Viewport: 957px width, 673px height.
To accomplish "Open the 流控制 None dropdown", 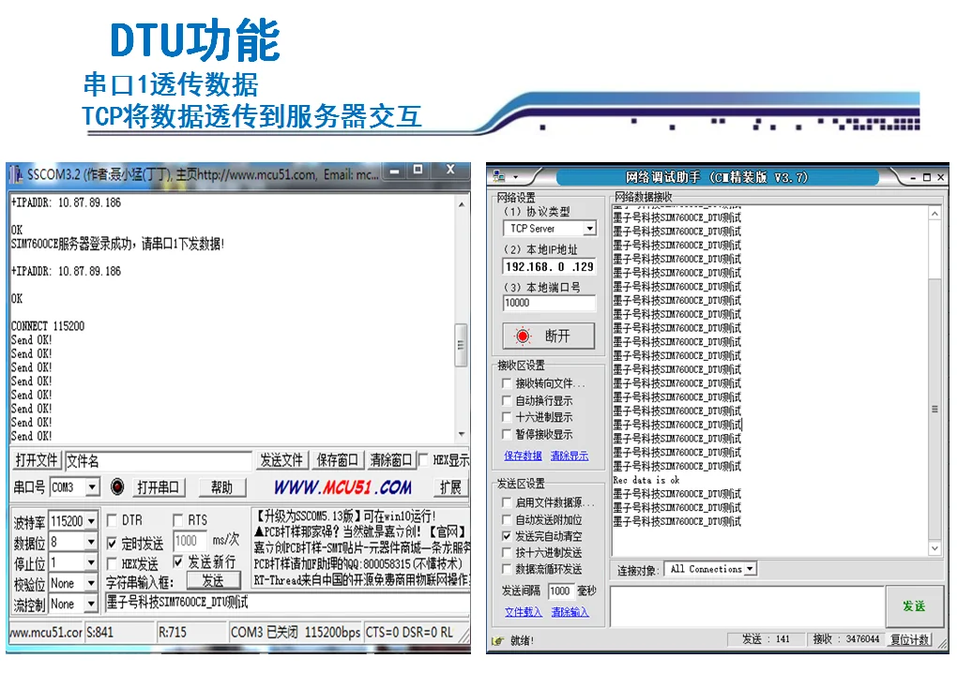I will point(92,604).
